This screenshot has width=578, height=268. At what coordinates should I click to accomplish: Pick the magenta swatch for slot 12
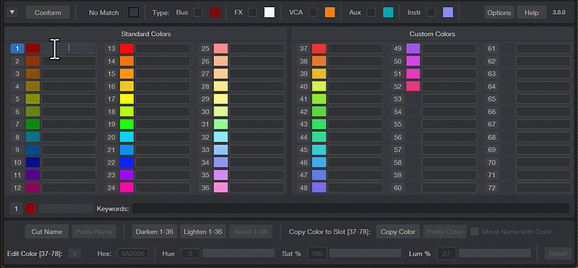click(x=33, y=188)
